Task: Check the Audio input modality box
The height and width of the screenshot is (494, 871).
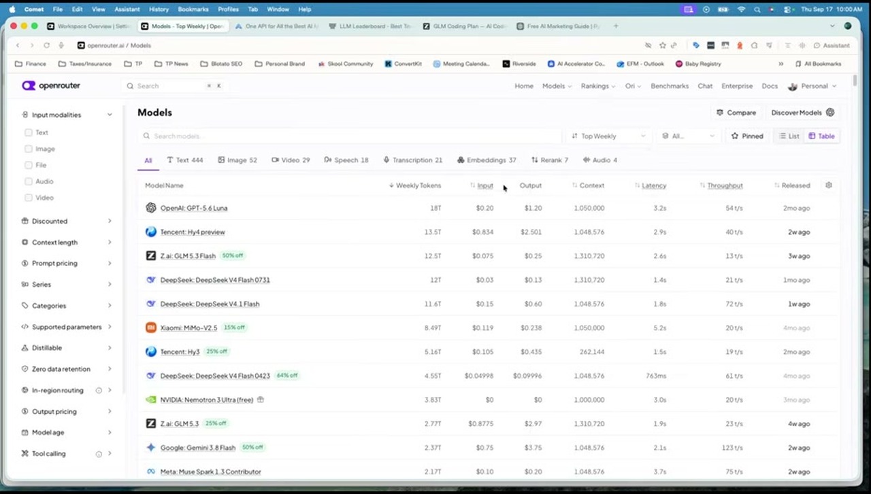Action: coord(29,181)
